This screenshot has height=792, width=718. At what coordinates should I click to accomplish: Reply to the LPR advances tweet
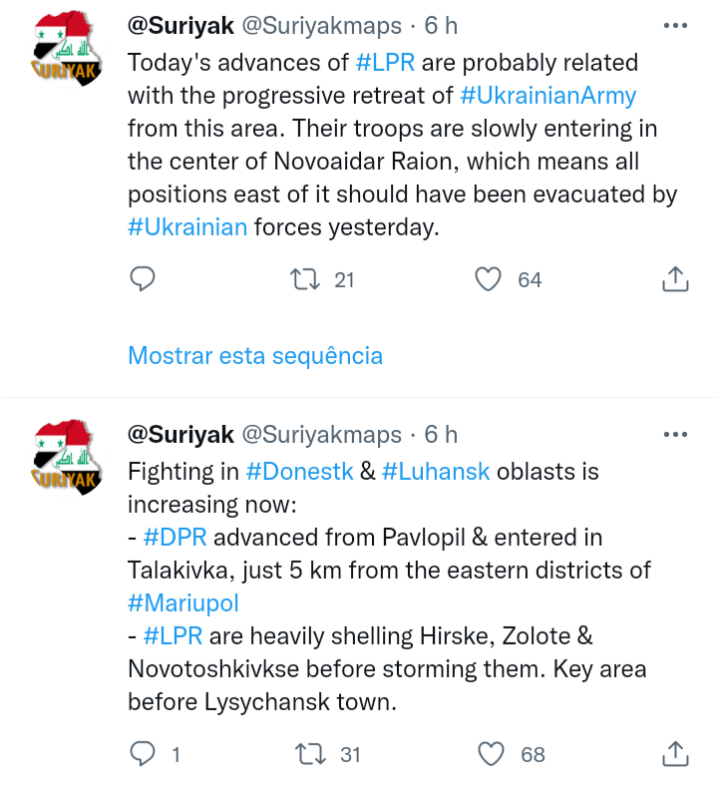pyautogui.click(x=143, y=279)
